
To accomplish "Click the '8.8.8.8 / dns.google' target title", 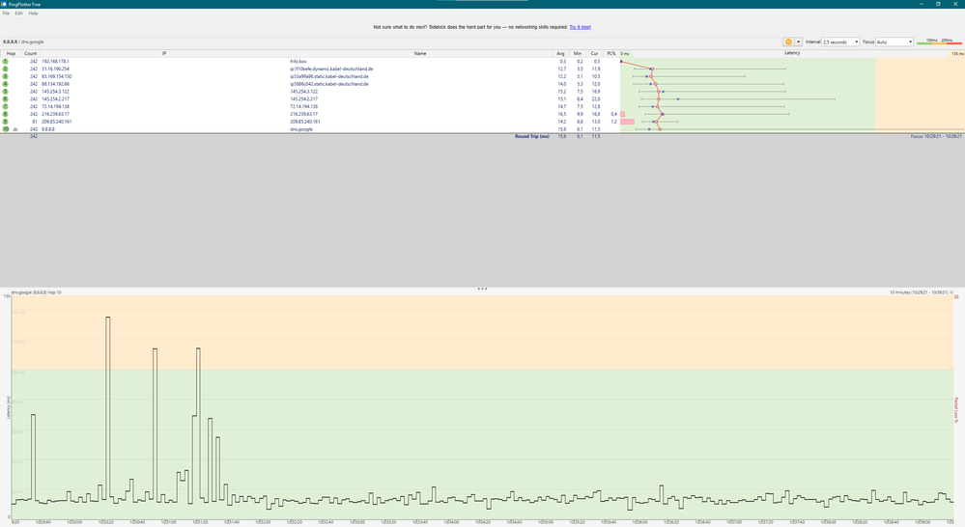I will tap(23, 42).
